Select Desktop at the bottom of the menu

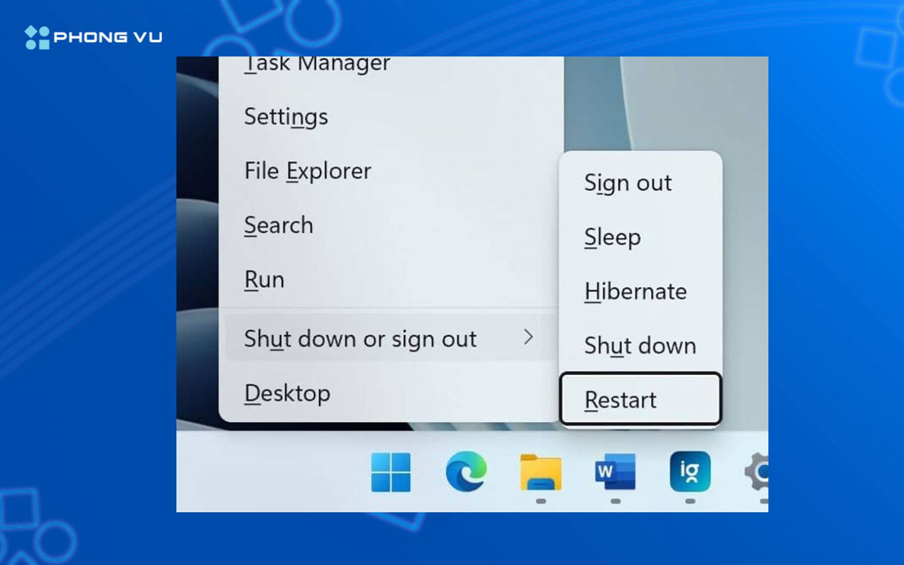click(x=288, y=394)
